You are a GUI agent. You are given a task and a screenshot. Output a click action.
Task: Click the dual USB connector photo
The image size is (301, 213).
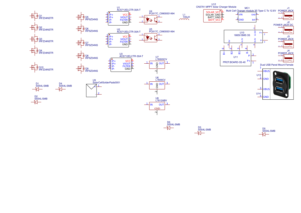click(282, 84)
